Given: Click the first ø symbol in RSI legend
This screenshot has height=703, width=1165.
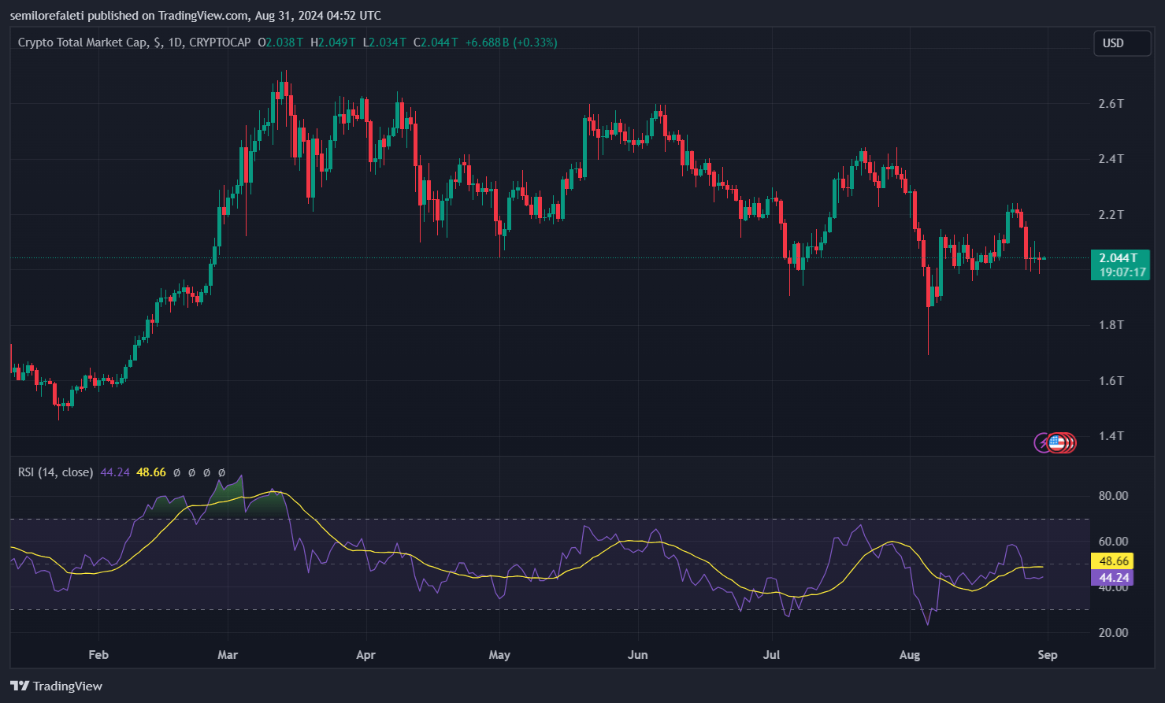Looking at the screenshot, I should [x=176, y=472].
